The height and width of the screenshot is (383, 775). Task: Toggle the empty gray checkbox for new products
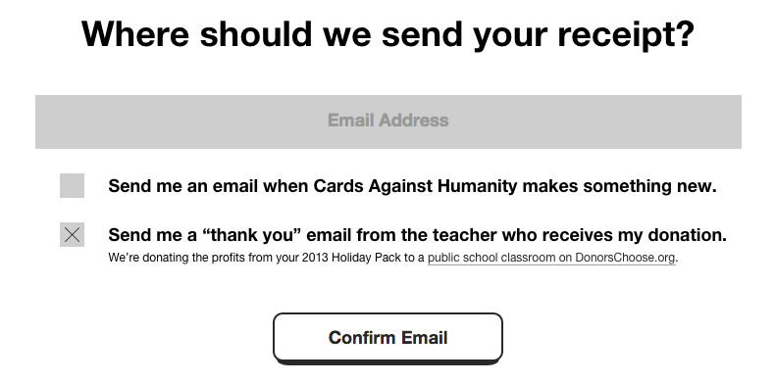[73, 185]
